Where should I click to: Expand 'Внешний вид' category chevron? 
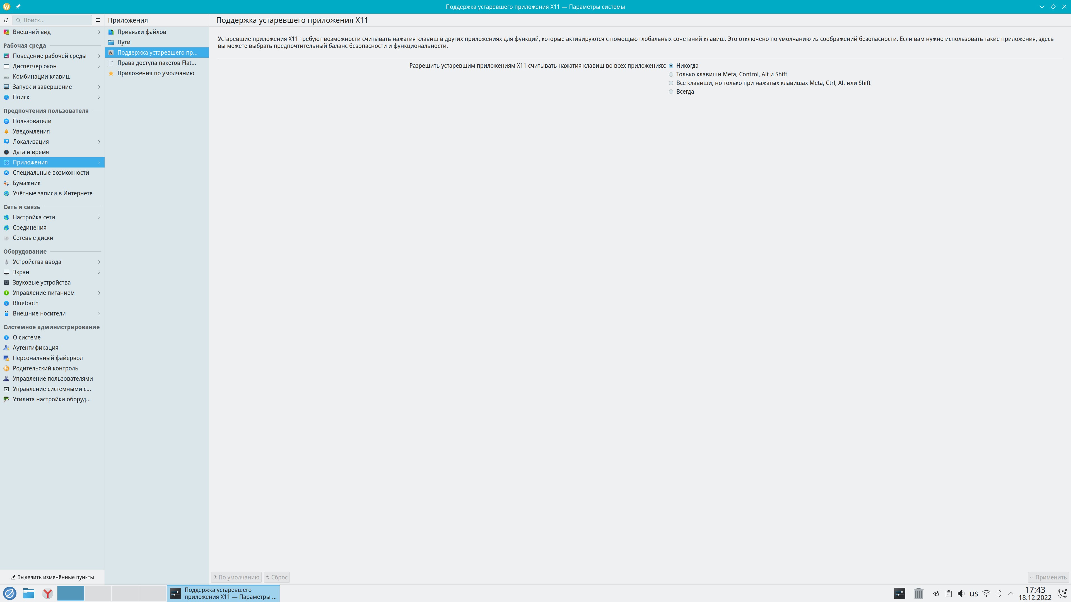click(99, 32)
